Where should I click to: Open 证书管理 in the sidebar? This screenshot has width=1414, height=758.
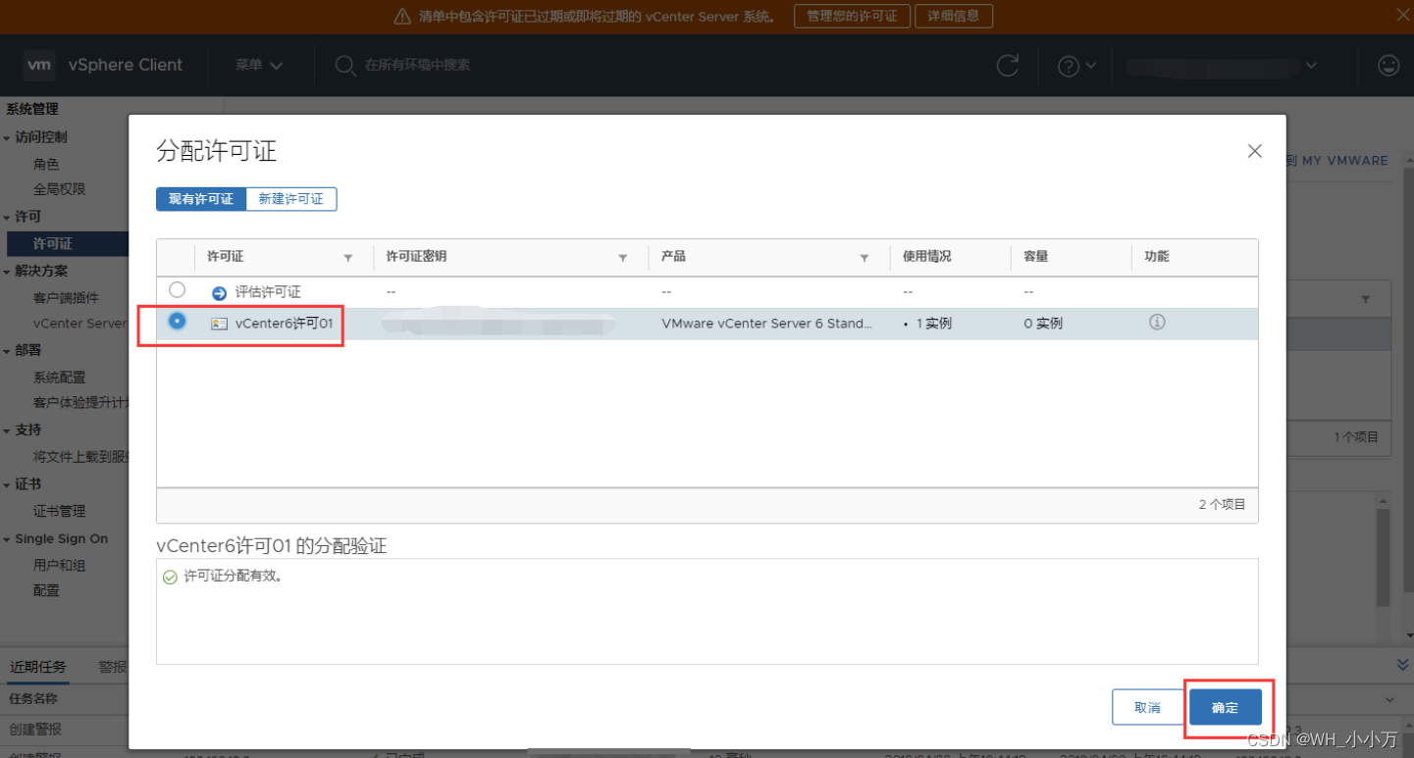click(x=60, y=512)
